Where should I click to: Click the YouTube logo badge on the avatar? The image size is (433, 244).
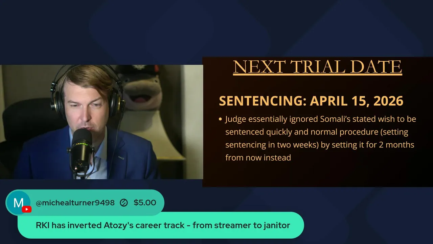pos(26,209)
